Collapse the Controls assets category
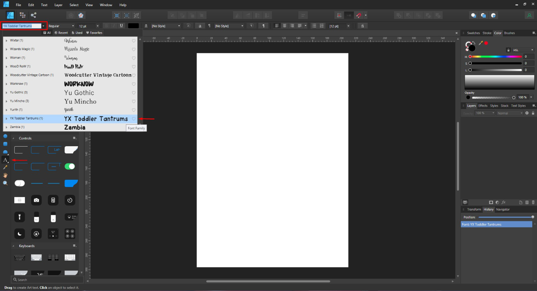Viewport: 537px width, 291px height. [13, 138]
